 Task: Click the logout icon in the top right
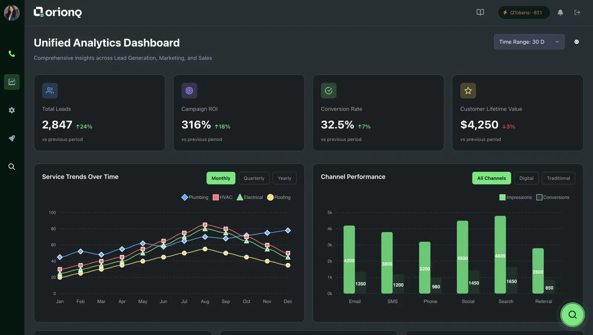577,12
